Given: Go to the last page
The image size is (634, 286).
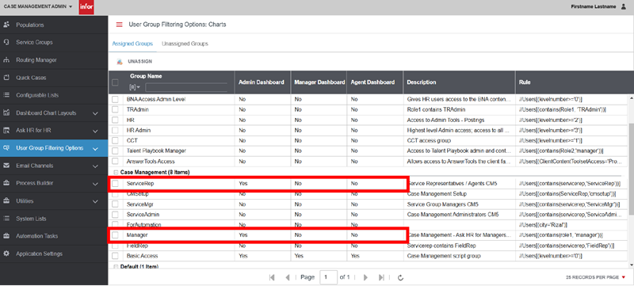Looking at the screenshot, I should (381, 277).
